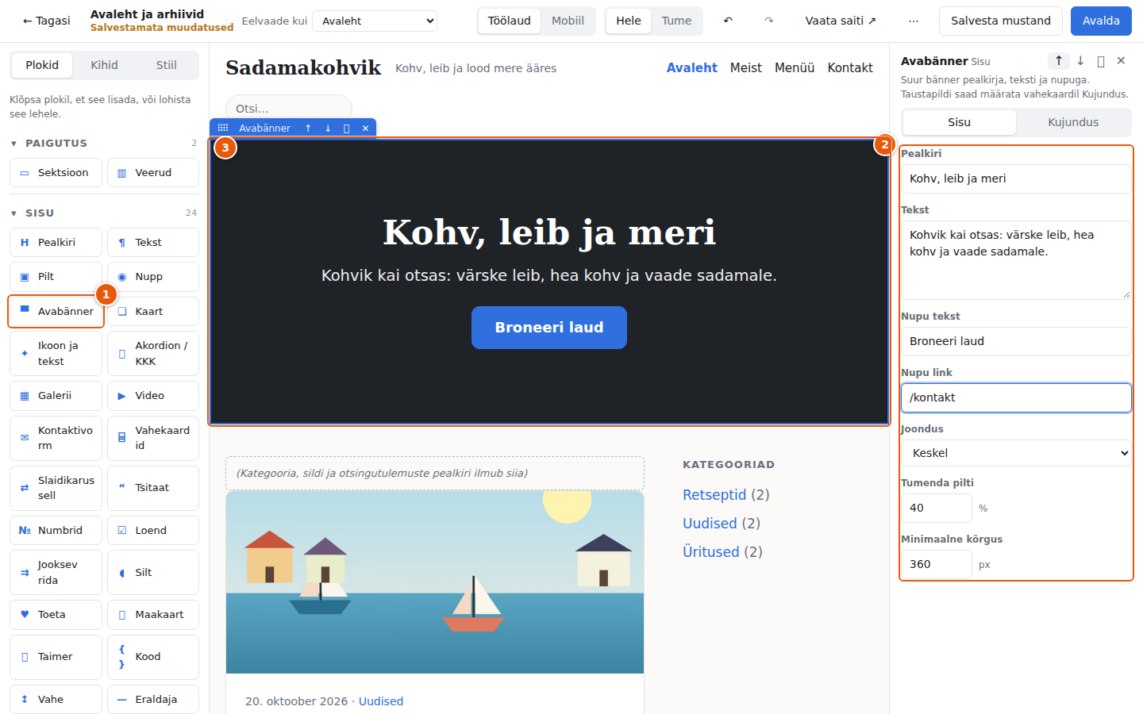Click the undo arrow in top toolbar

[728, 21]
